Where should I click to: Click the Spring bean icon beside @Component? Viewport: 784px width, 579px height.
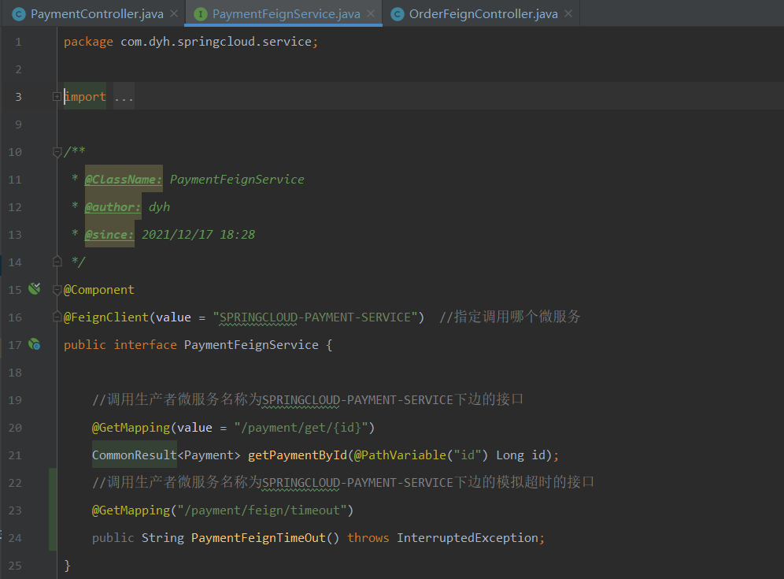pyautogui.click(x=34, y=290)
